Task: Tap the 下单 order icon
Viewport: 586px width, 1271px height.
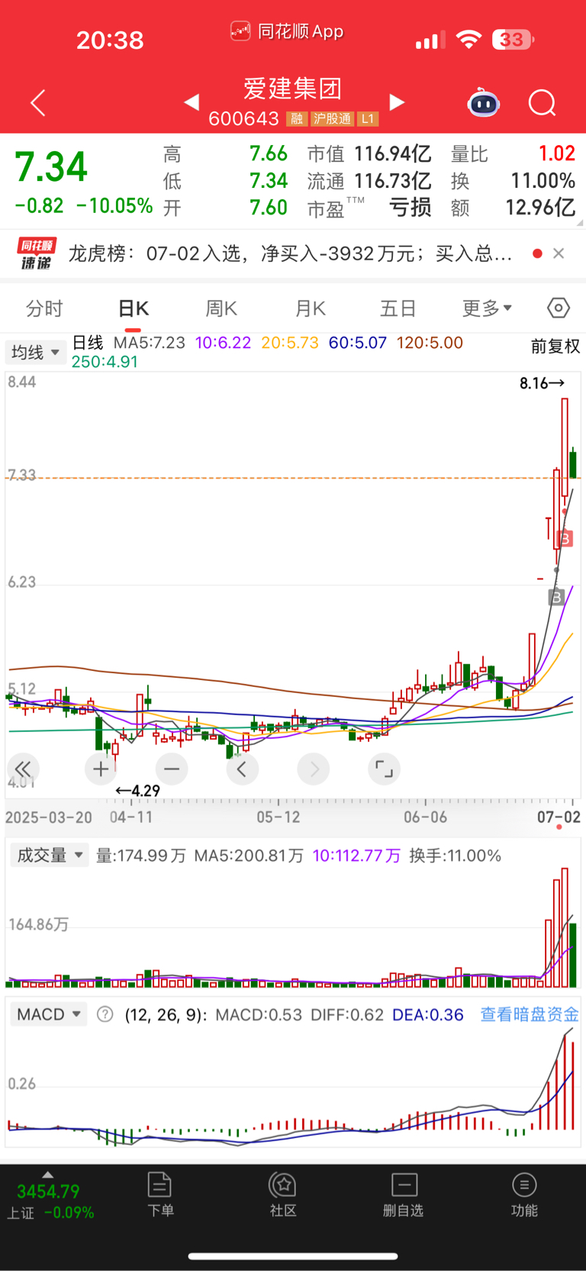Action: (160, 1195)
